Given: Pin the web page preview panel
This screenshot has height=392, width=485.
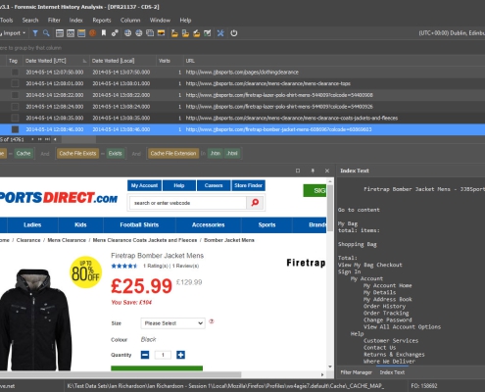Looking at the screenshot, I should [313, 171].
